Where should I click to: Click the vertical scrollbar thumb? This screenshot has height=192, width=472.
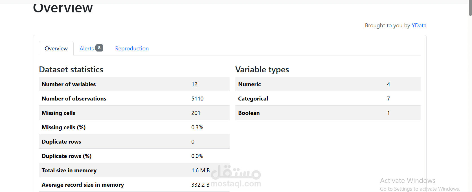(x=470, y=8)
